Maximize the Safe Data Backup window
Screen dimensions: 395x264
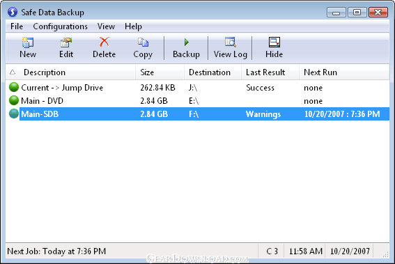(x=357, y=12)
